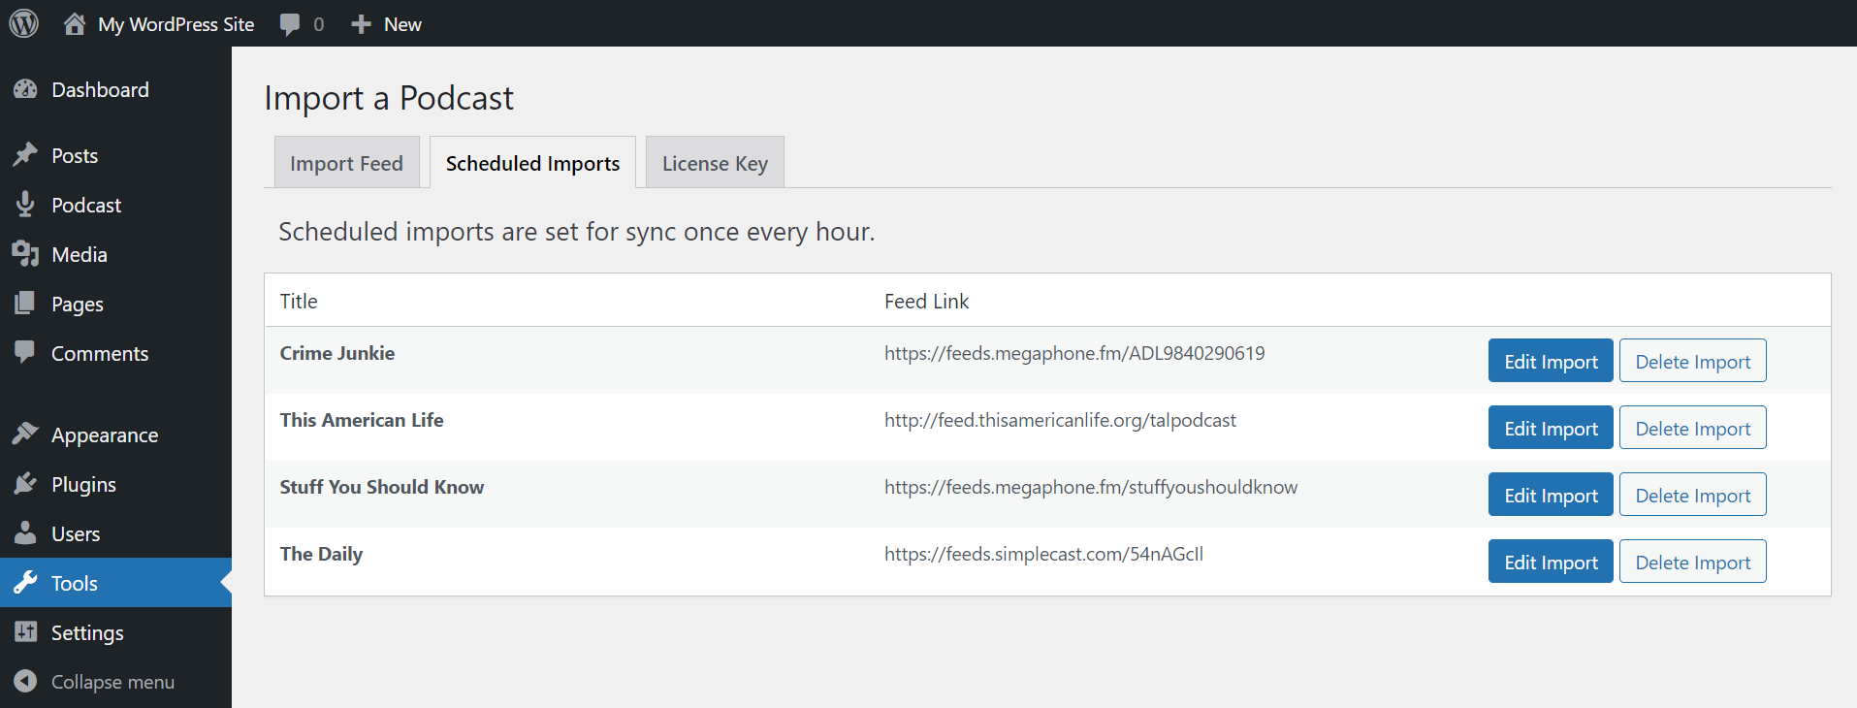Click The Daily title
Screen dimensions: 1857x708
point(321,554)
